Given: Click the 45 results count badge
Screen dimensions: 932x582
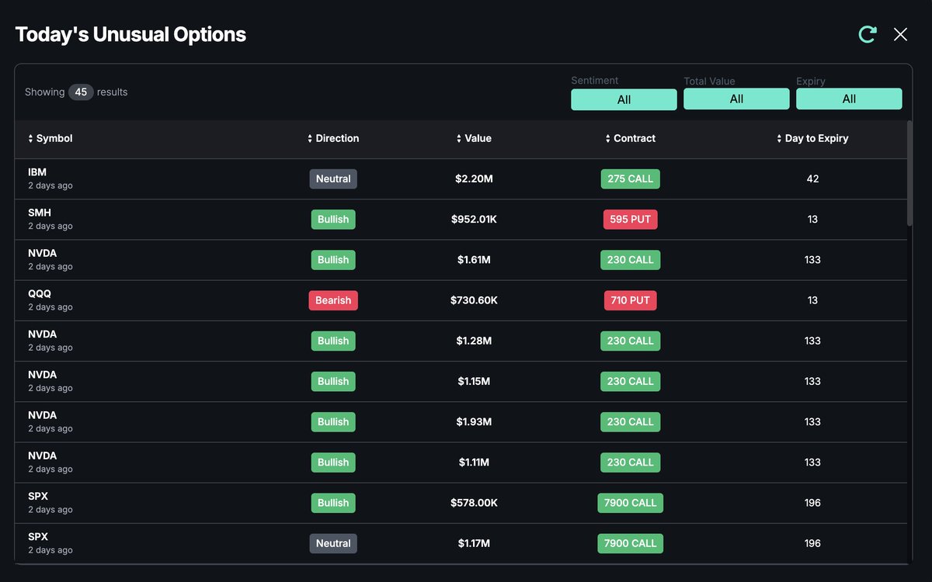Looking at the screenshot, I should [81, 92].
